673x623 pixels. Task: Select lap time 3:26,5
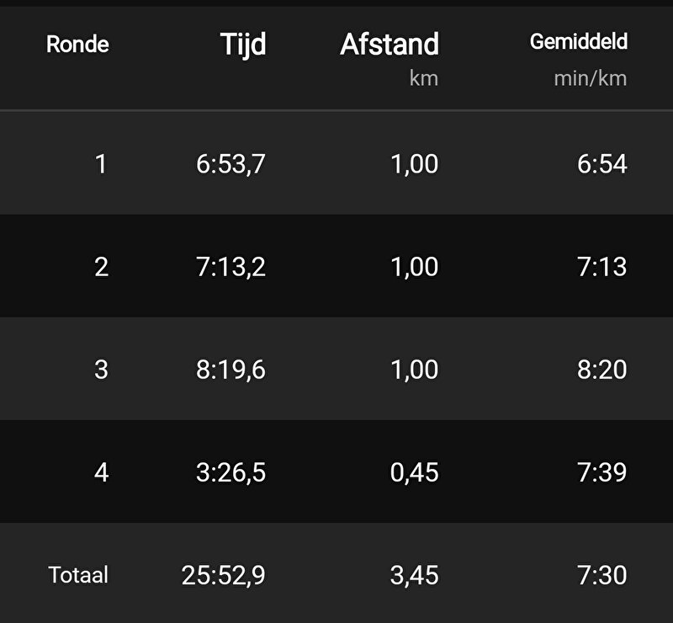point(231,473)
